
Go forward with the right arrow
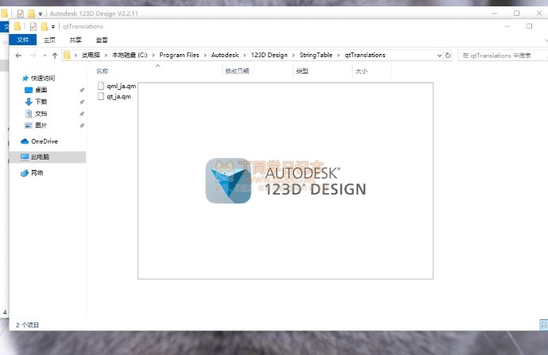click(x=33, y=56)
